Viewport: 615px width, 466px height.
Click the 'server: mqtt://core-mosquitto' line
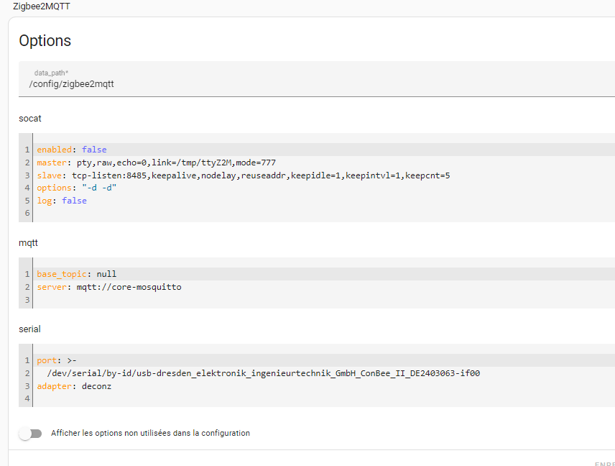click(x=109, y=287)
